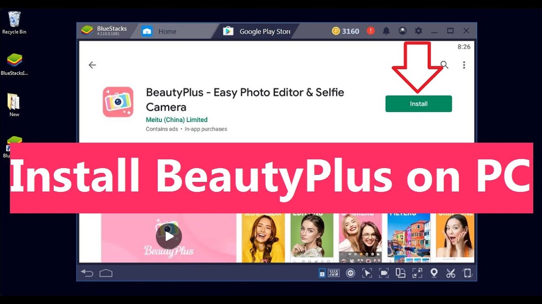Open the filters screenshot with colorful houses
Viewport: 542px width, 304px height.
tap(409, 238)
